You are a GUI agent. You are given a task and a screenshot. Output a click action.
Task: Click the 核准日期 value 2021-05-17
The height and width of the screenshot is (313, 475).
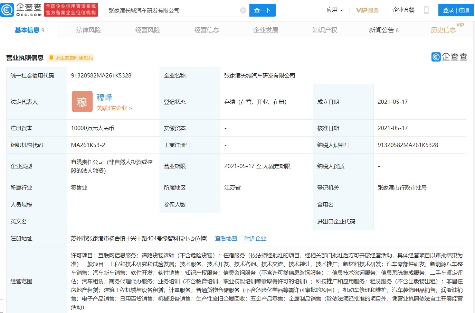coord(393,128)
